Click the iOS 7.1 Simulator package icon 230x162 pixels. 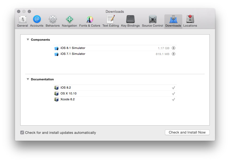click(x=56, y=54)
